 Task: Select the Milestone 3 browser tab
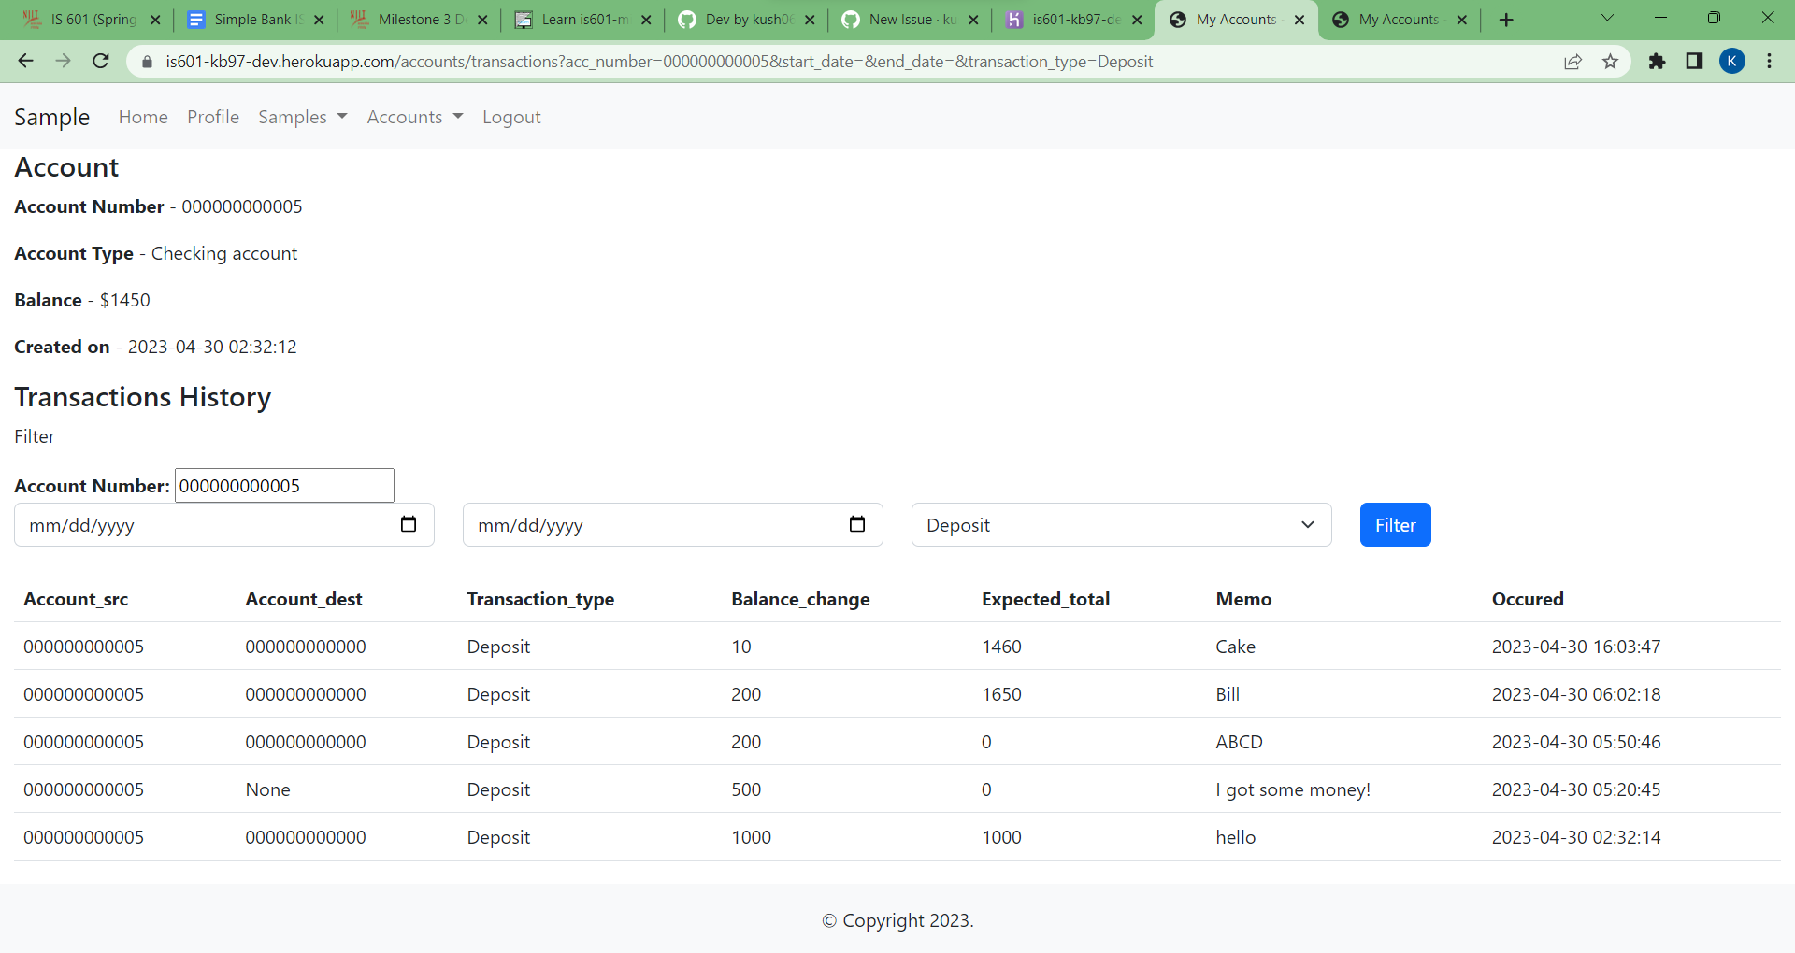click(x=411, y=19)
